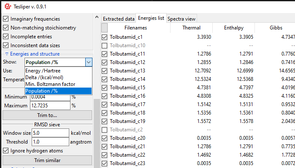Select the Tolbutamid_c17 filename
The width and height of the screenshot is (295, 168).
pos(127,104)
